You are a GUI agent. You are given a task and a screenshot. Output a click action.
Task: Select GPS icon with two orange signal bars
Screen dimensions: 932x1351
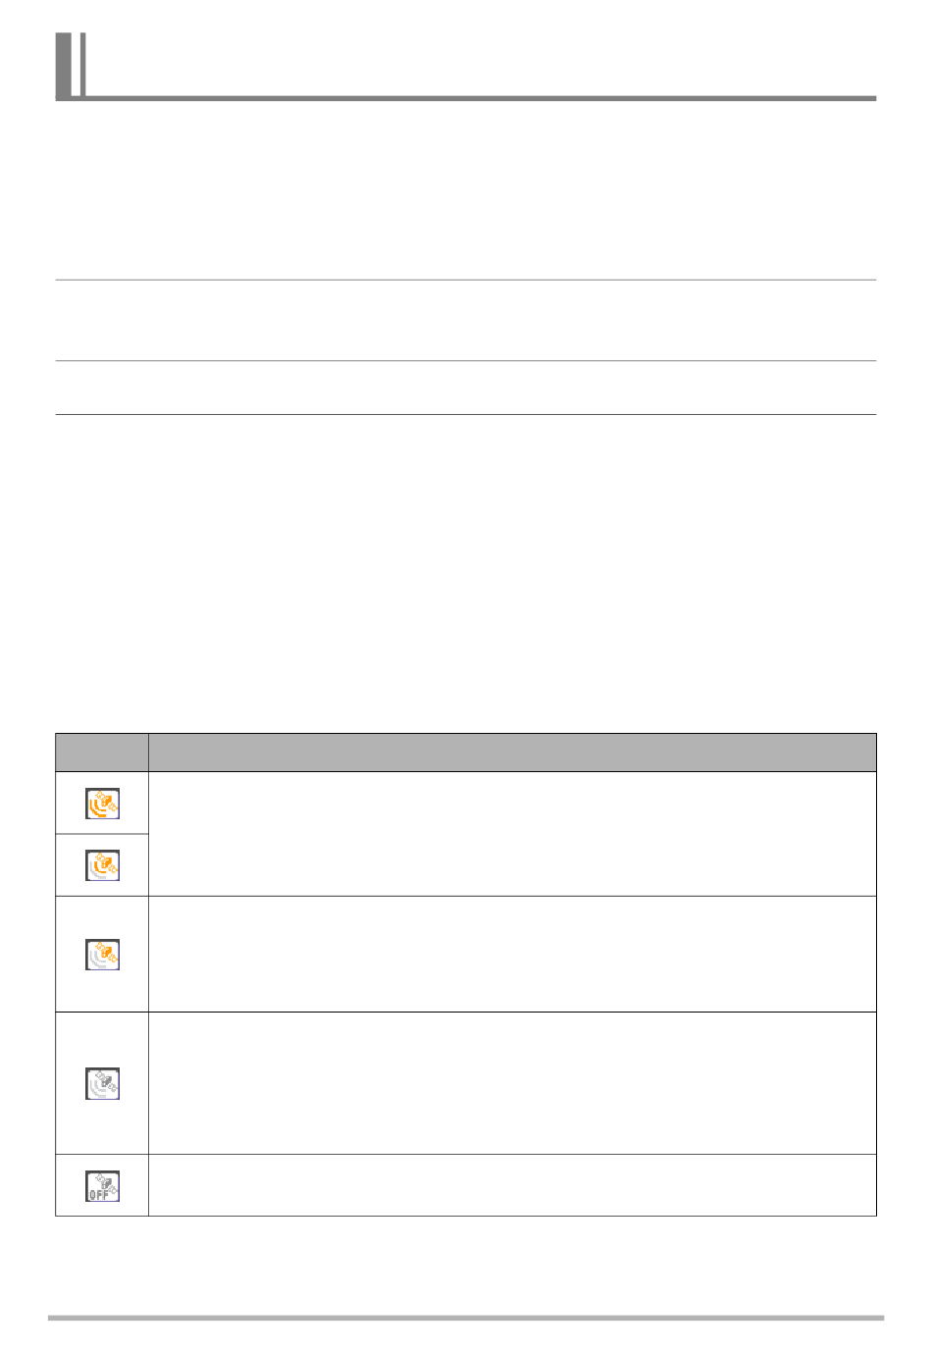(102, 864)
